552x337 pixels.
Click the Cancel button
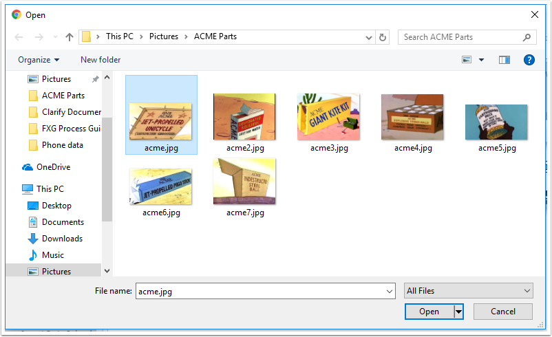click(502, 312)
